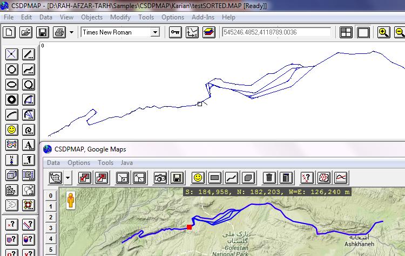This screenshot has width=405, height=256.
Task: Open the Times New Roman font dropdown
Action: [155, 32]
